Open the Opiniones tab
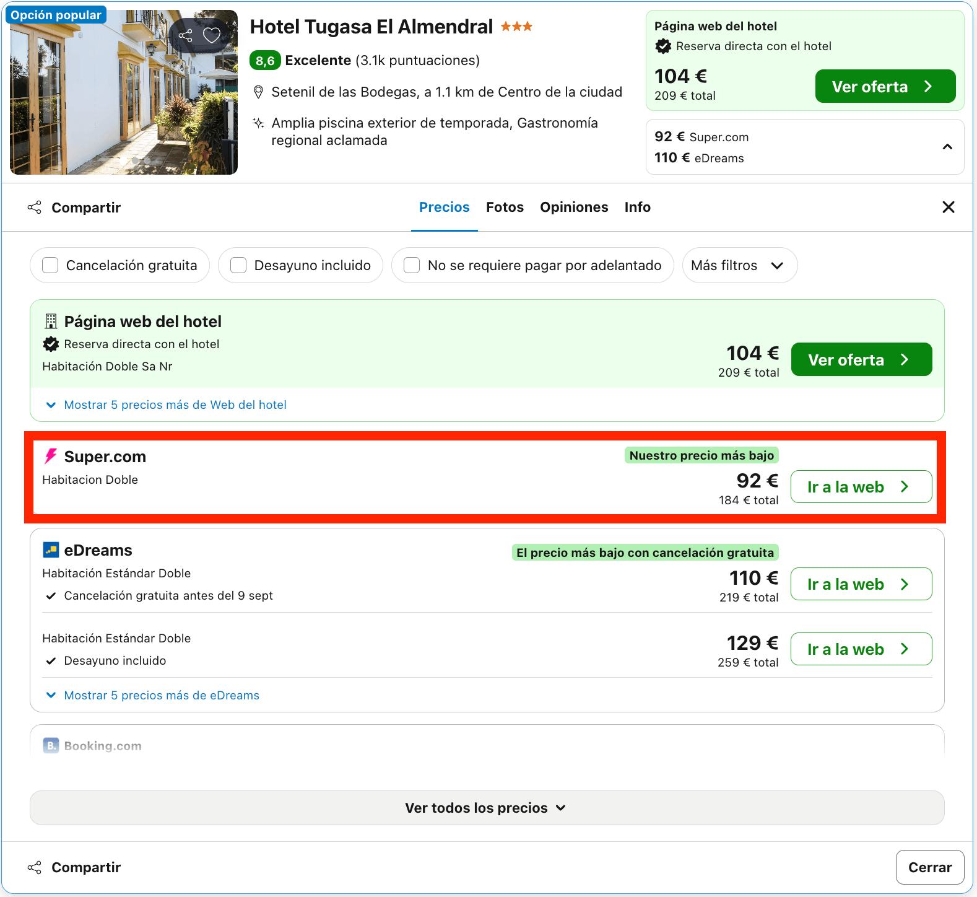Screen dimensions: 977x897 [574, 208]
